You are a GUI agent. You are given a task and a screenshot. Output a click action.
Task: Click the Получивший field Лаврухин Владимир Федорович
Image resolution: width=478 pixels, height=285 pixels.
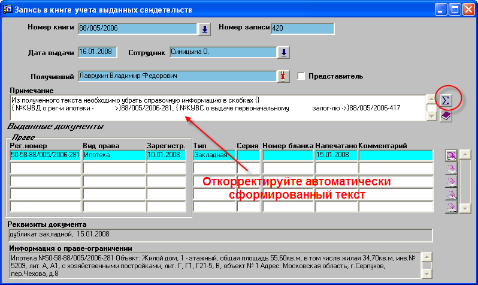click(x=177, y=76)
